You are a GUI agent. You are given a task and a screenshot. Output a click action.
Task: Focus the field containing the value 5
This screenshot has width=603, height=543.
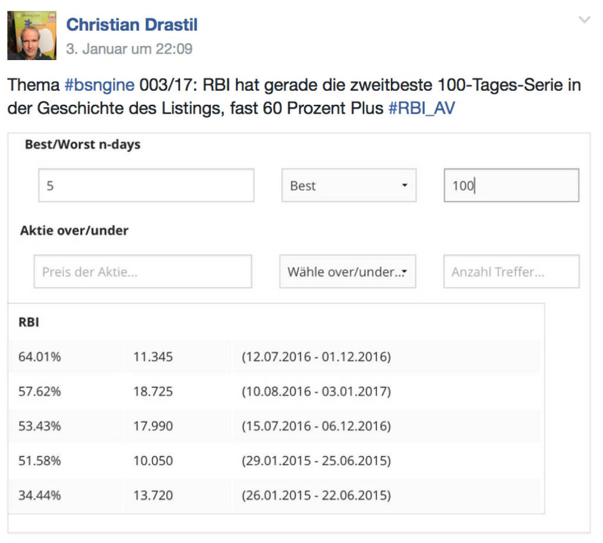click(x=146, y=186)
